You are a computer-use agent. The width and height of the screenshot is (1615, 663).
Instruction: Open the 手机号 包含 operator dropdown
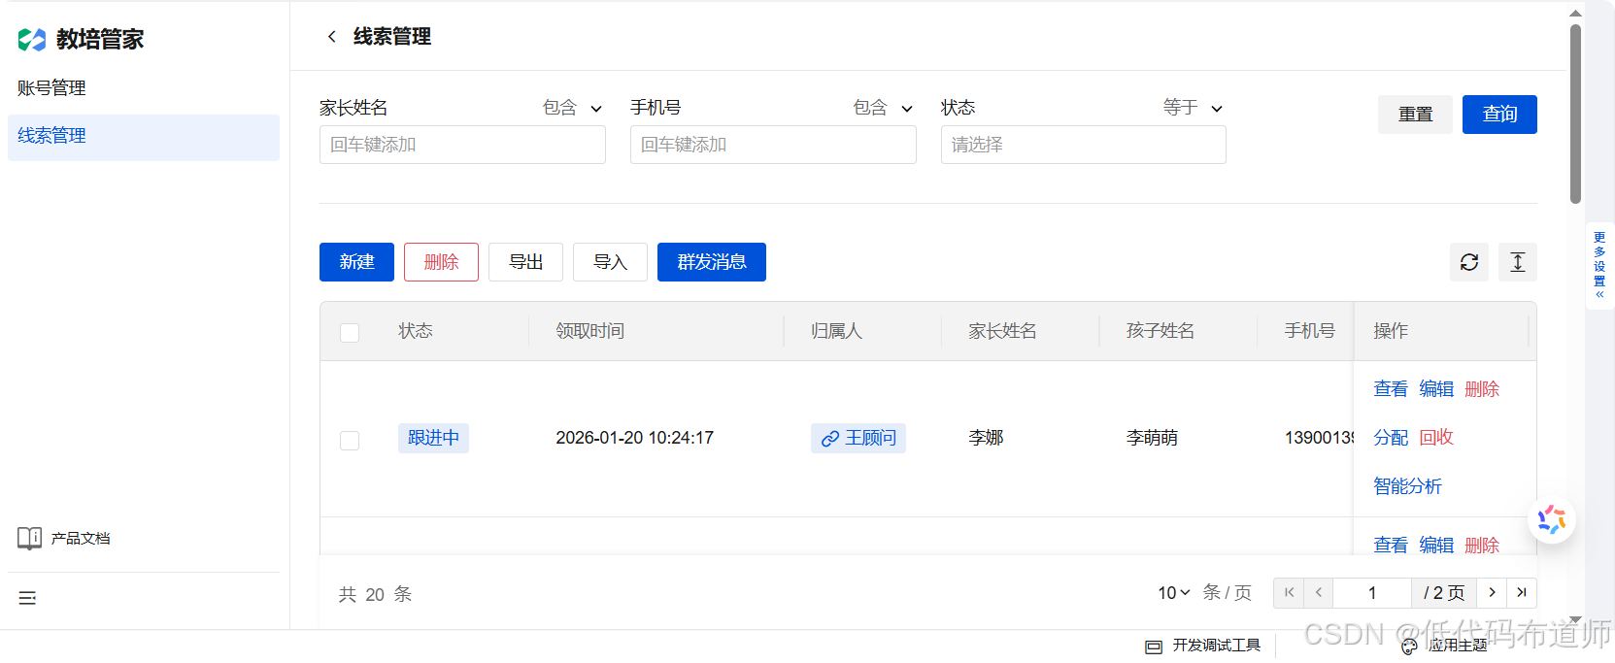click(884, 108)
